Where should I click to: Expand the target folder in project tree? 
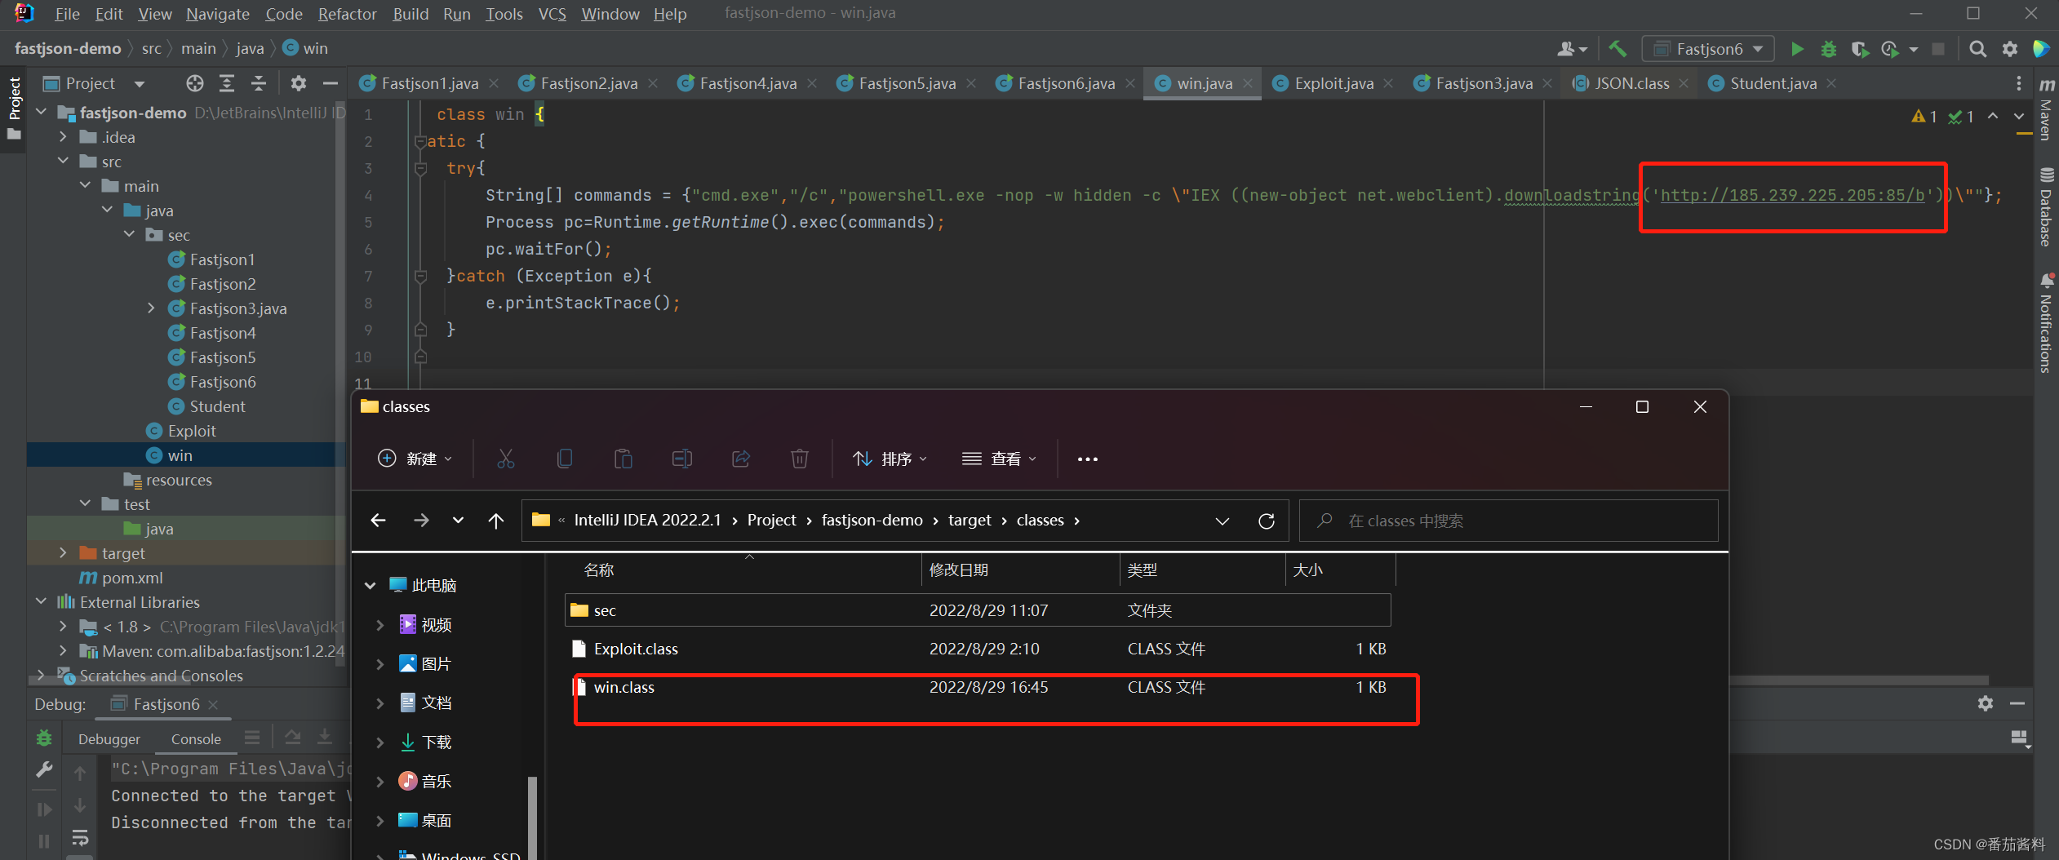point(63,552)
